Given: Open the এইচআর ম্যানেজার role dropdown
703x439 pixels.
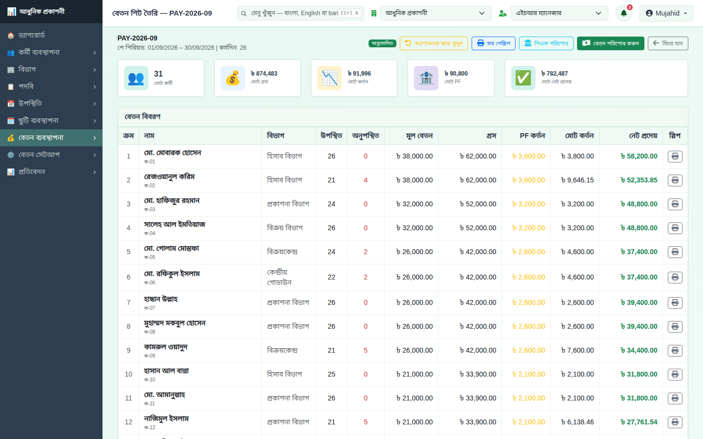Looking at the screenshot, I should [559, 13].
